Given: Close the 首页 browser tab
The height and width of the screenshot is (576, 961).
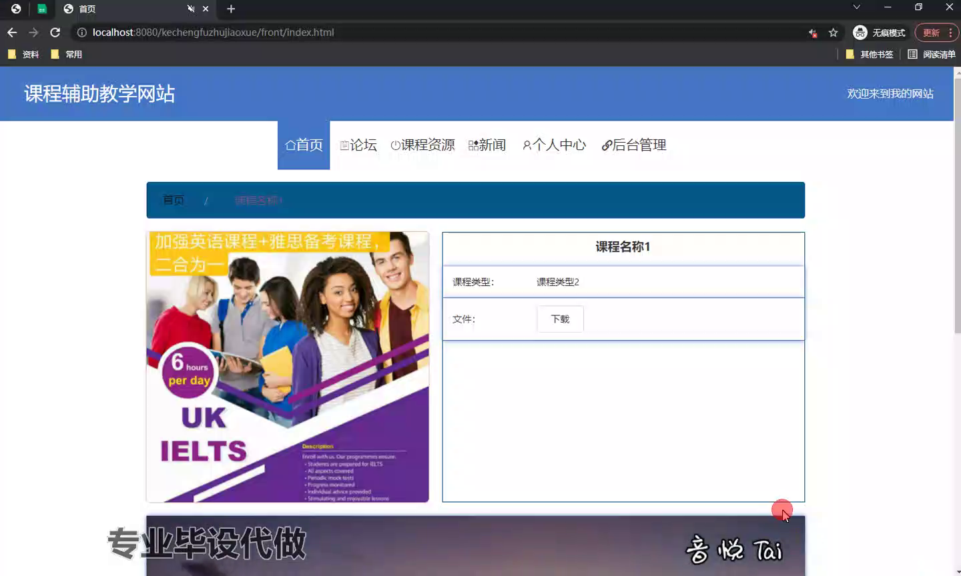Looking at the screenshot, I should click(206, 9).
